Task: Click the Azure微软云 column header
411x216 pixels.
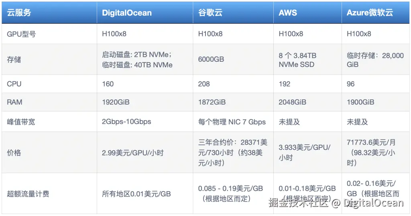Action: click(x=370, y=12)
